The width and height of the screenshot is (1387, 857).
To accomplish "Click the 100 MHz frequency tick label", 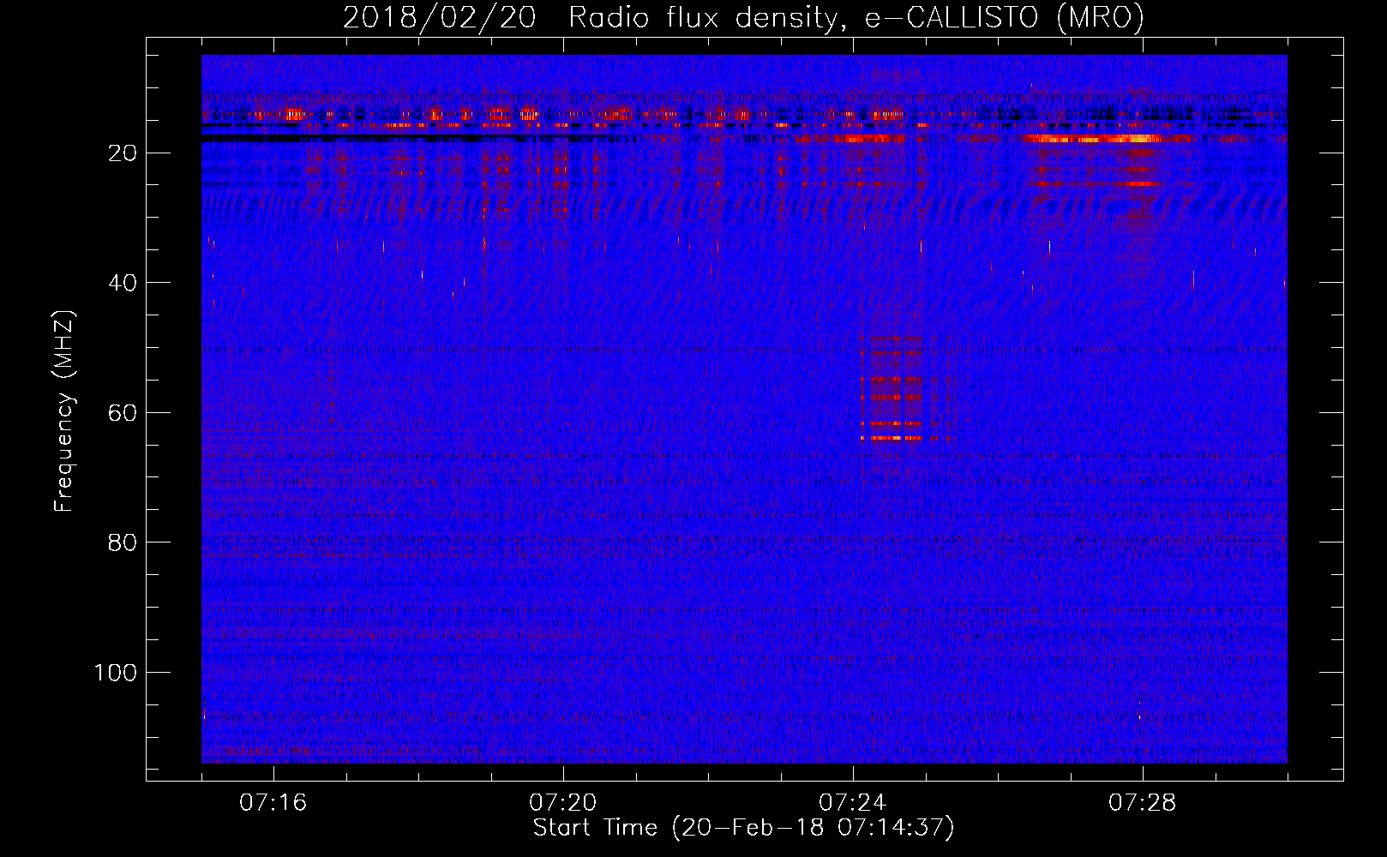I will (x=116, y=673).
